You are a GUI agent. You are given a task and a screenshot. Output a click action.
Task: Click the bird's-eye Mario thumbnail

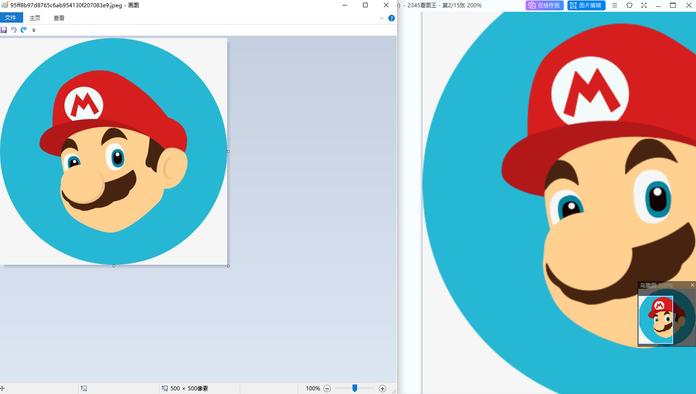point(666,318)
